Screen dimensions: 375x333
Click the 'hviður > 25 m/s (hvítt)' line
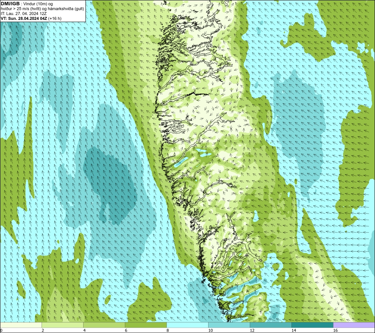tap(21, 9)
